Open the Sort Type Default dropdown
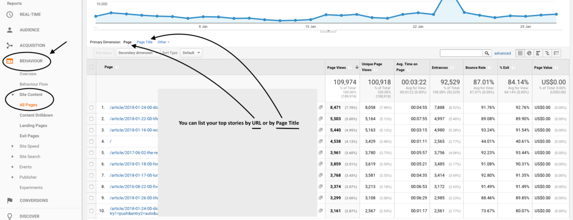 point(191,52)
